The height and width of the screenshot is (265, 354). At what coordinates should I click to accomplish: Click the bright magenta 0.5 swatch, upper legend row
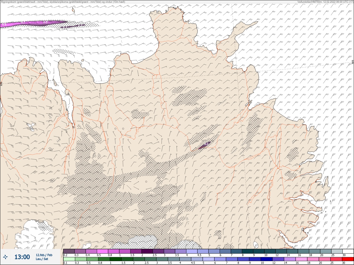(102, 251)
